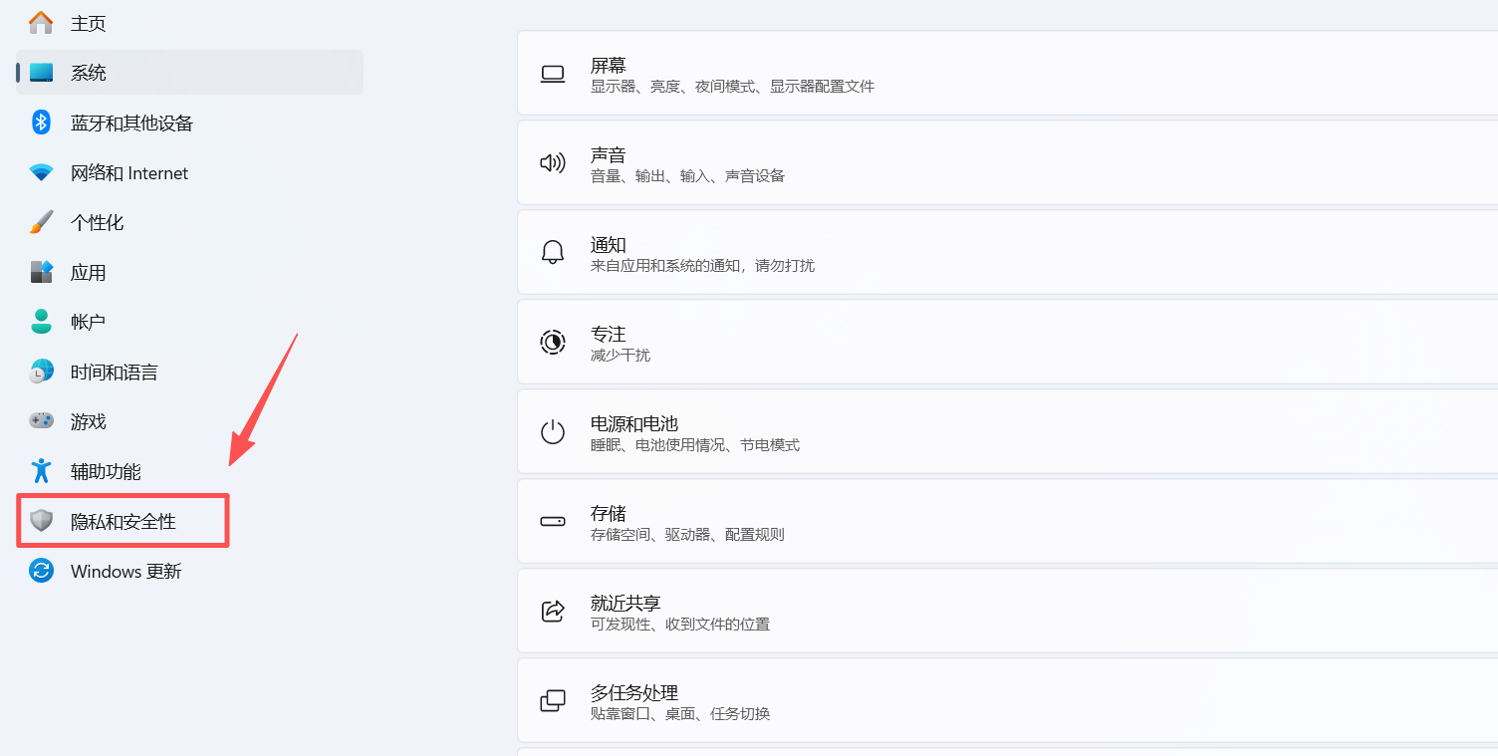This screenshot has height=756, width=1498.
Task: Click the text 减少干扰
Action: 621,356
